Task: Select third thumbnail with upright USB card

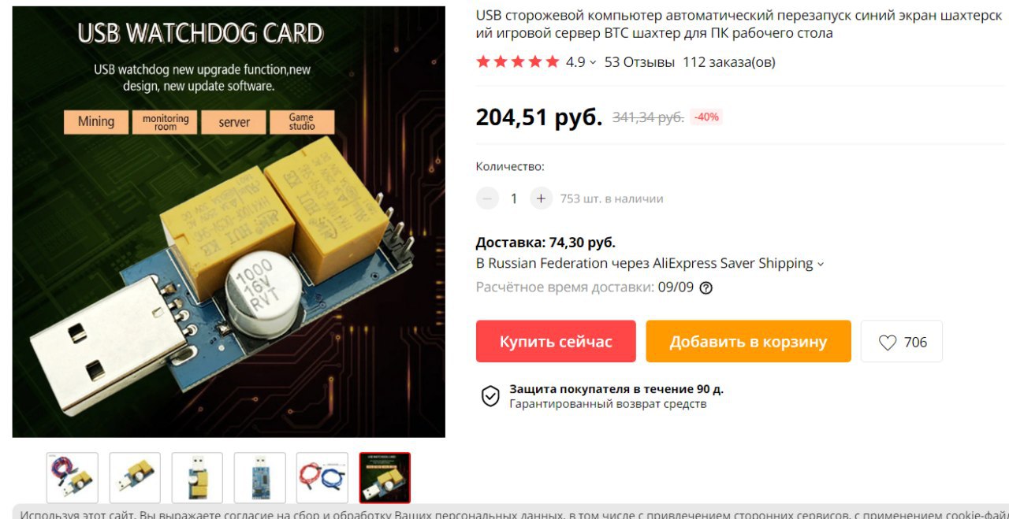Action: [197, 478]
